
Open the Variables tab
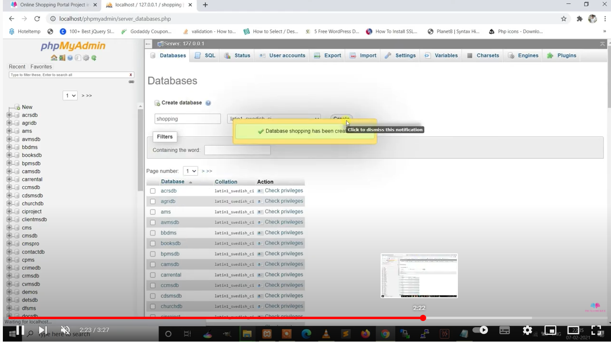[441, 55]
